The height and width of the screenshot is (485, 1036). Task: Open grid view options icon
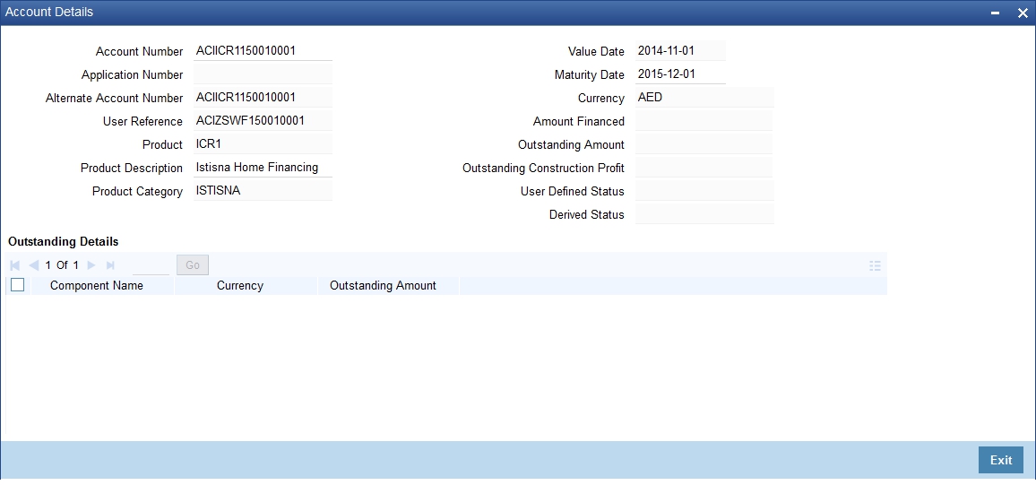click(x=875, y=265)
